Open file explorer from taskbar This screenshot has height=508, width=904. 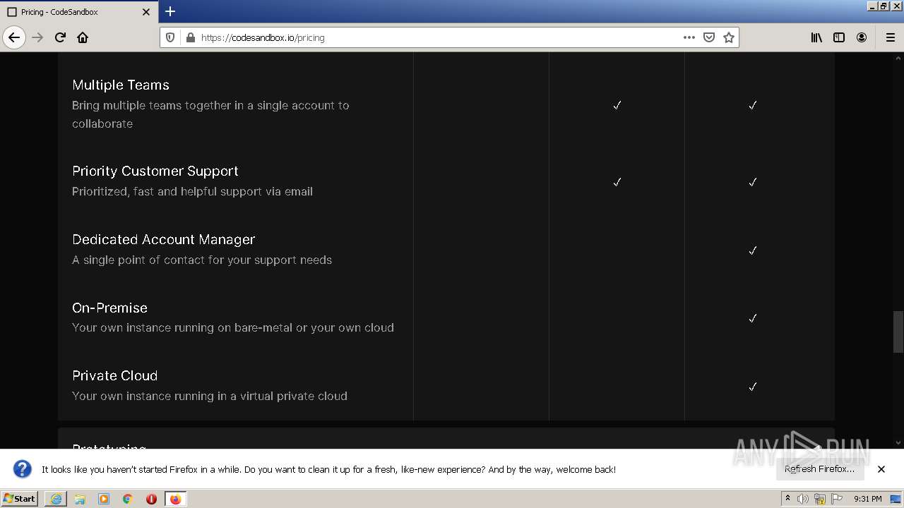click(x=80, y=499)
